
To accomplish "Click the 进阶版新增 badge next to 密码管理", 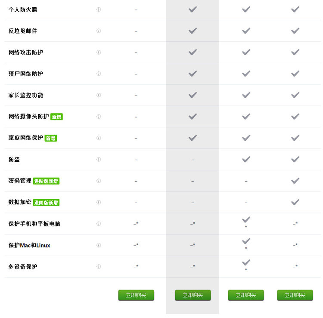I will click(x=46, y=181).
